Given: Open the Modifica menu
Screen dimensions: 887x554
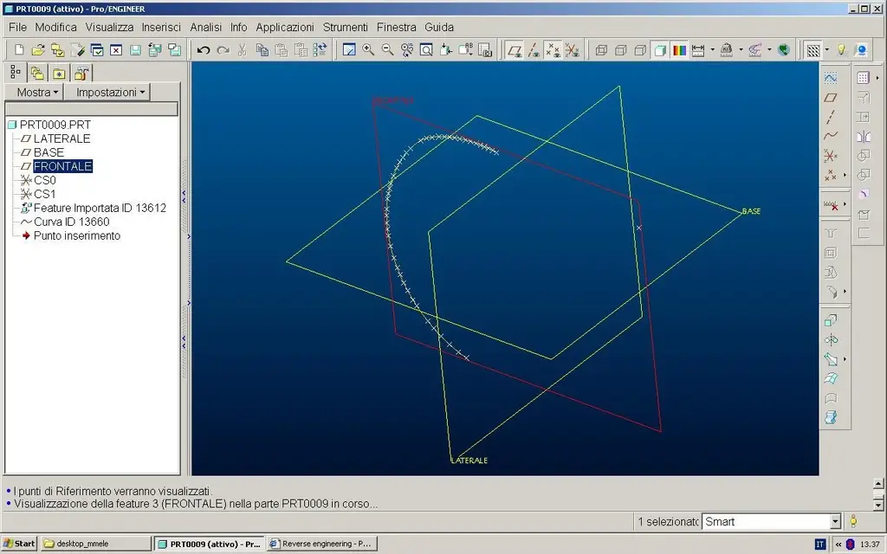Looking at the screenshot, I should point(56,27).
